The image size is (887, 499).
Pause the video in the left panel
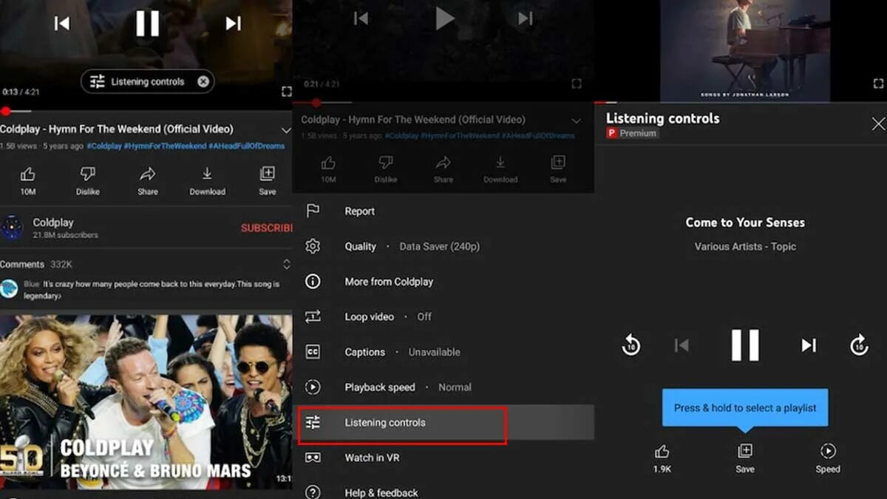tap(147, 23)
